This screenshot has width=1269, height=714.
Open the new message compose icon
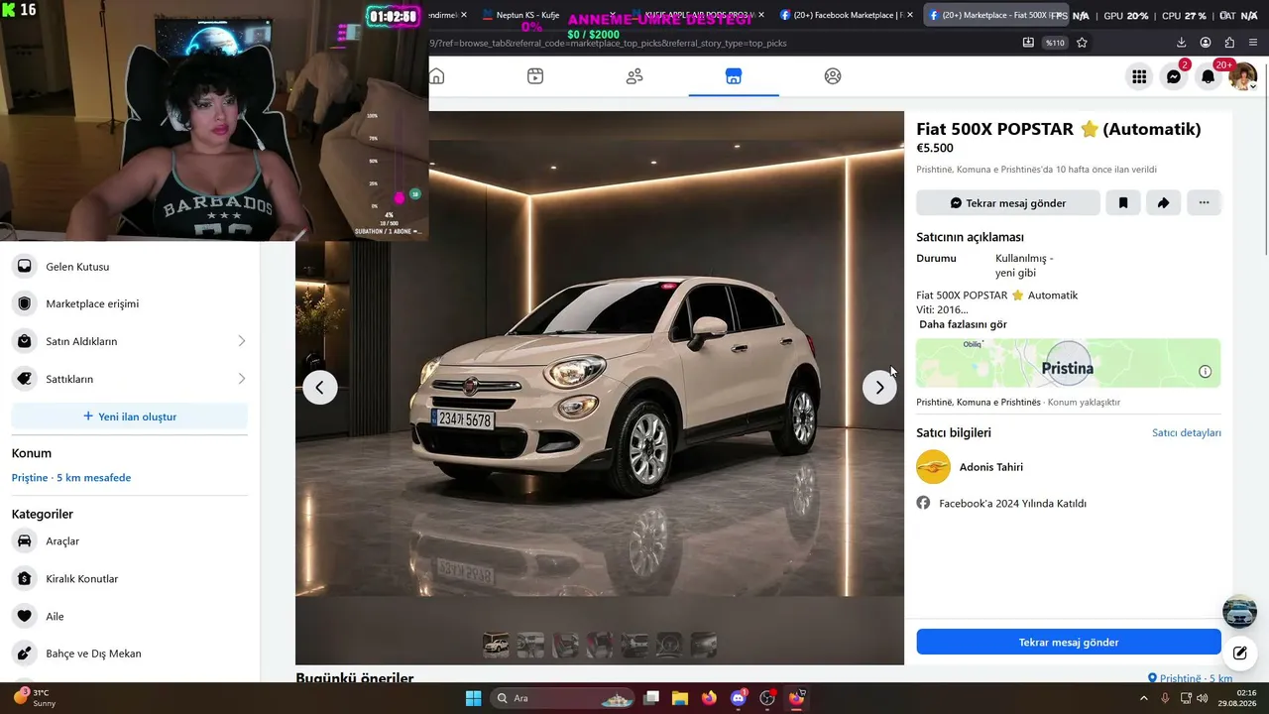coord(1239,653)
